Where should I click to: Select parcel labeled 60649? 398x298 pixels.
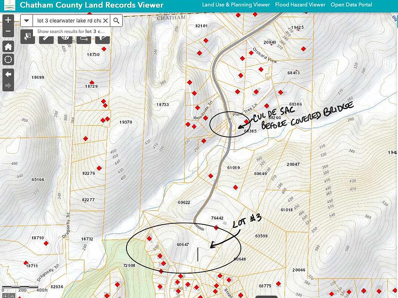click(260, 173)
